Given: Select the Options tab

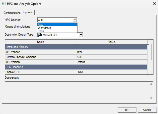Looking at the screenshot, I should pyautogui.click(x=28, y=12).
